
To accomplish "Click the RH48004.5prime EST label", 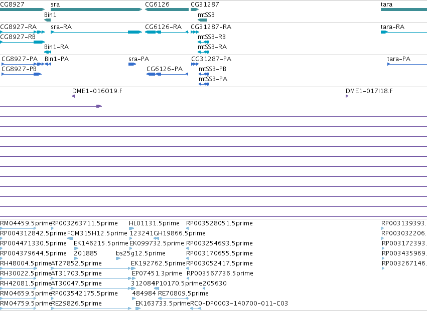I will [26, 263].
